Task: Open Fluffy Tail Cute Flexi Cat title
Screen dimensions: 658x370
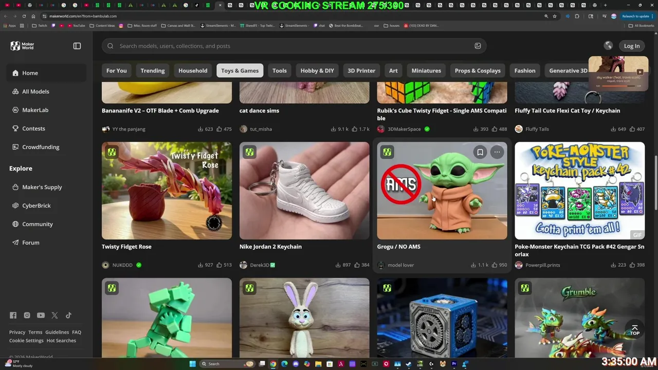Action: 568,110
